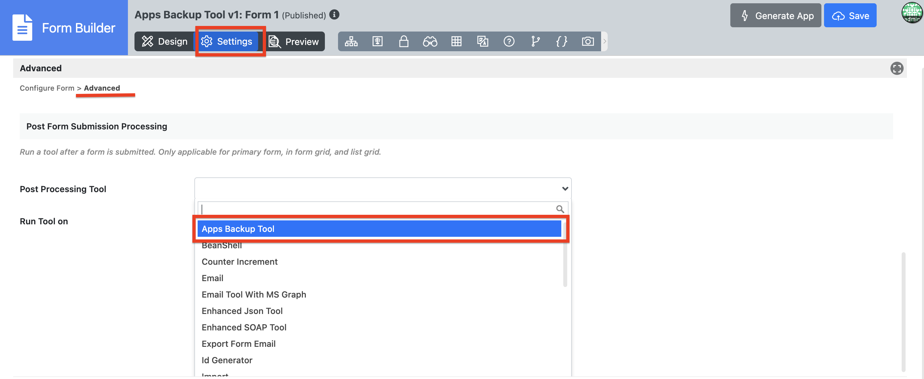Open the branch diff/merge icon
This screenshot has height=379, width=924.
[535, 42]
